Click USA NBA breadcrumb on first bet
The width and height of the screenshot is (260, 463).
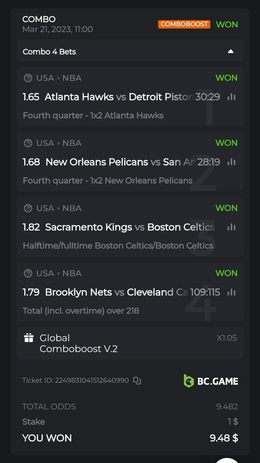click(x=59, y=78)
